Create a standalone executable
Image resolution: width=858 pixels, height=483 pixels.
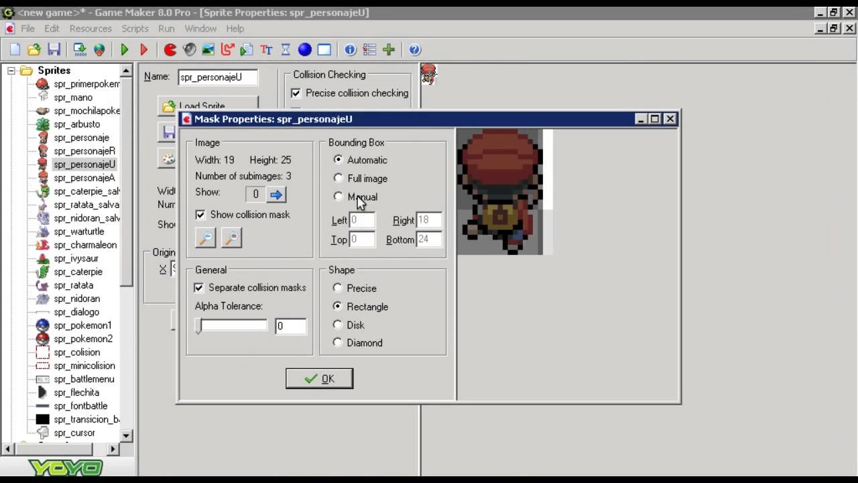point(80,50)
